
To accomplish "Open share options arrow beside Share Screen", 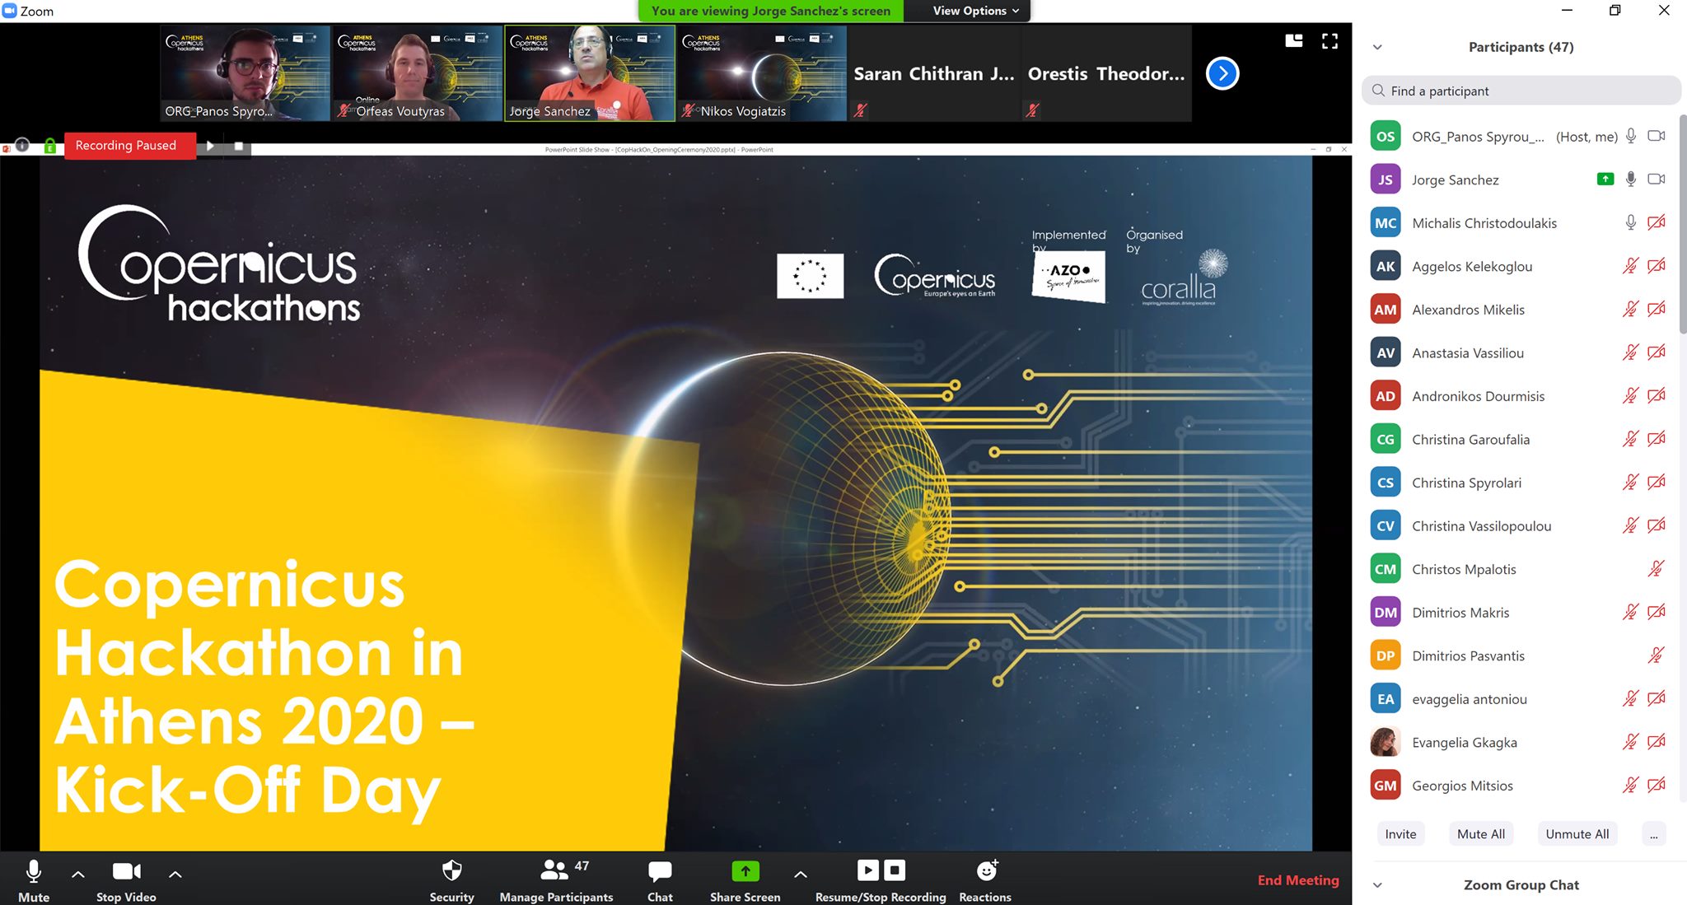I will pos(801,874).
